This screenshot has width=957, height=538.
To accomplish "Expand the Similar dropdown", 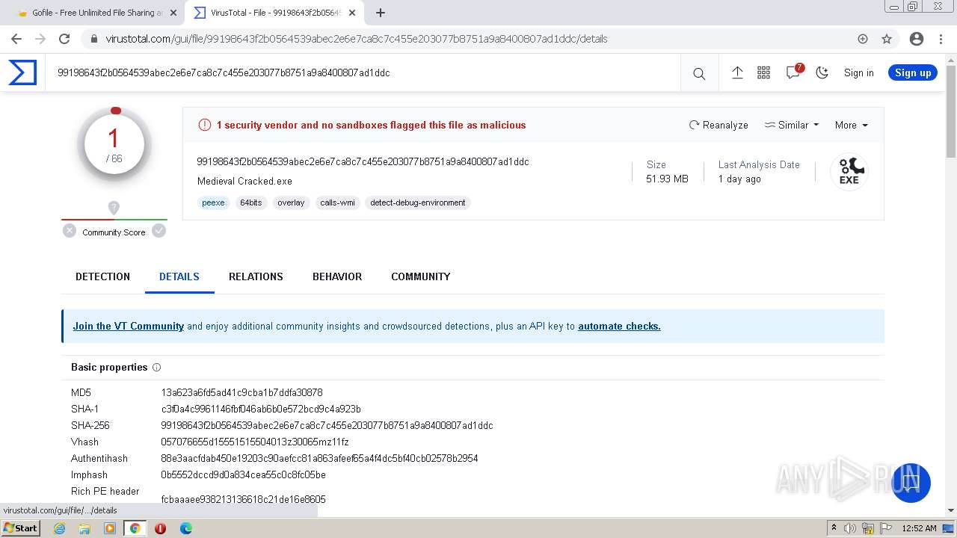I will click(x=792, y=125).
